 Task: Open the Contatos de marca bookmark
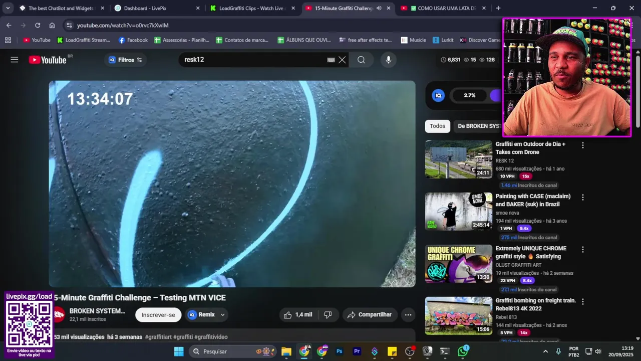[242, 40]
